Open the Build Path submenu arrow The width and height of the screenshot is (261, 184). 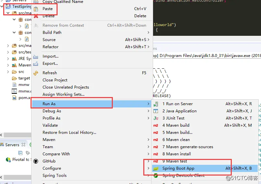[148, 33]
